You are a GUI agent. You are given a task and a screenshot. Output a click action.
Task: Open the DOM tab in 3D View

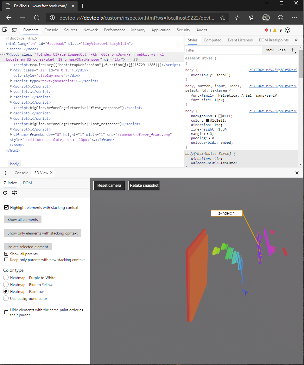(27, 183)
